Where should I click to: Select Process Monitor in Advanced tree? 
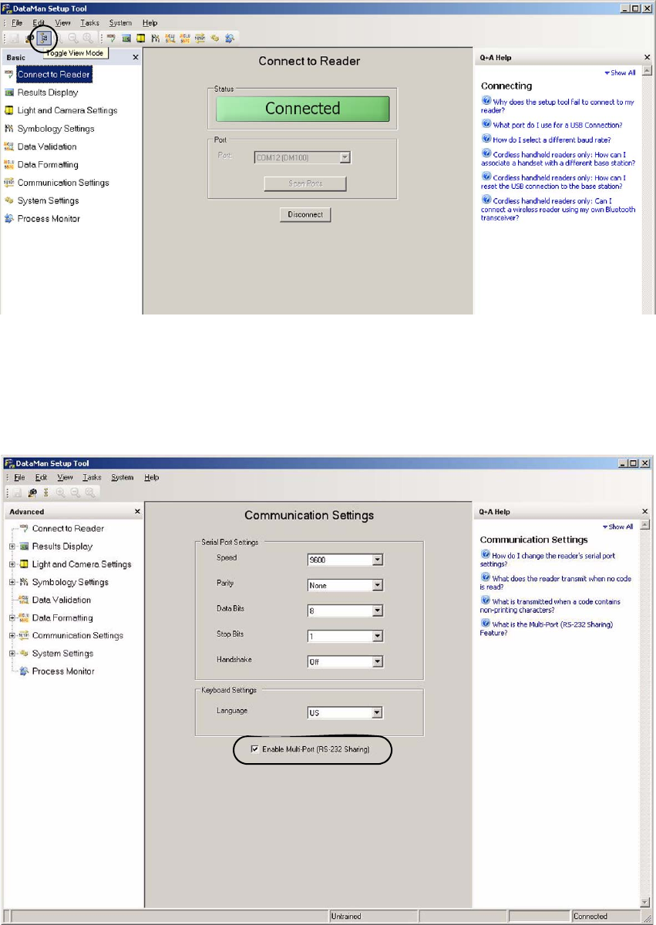tap(63, 671)
